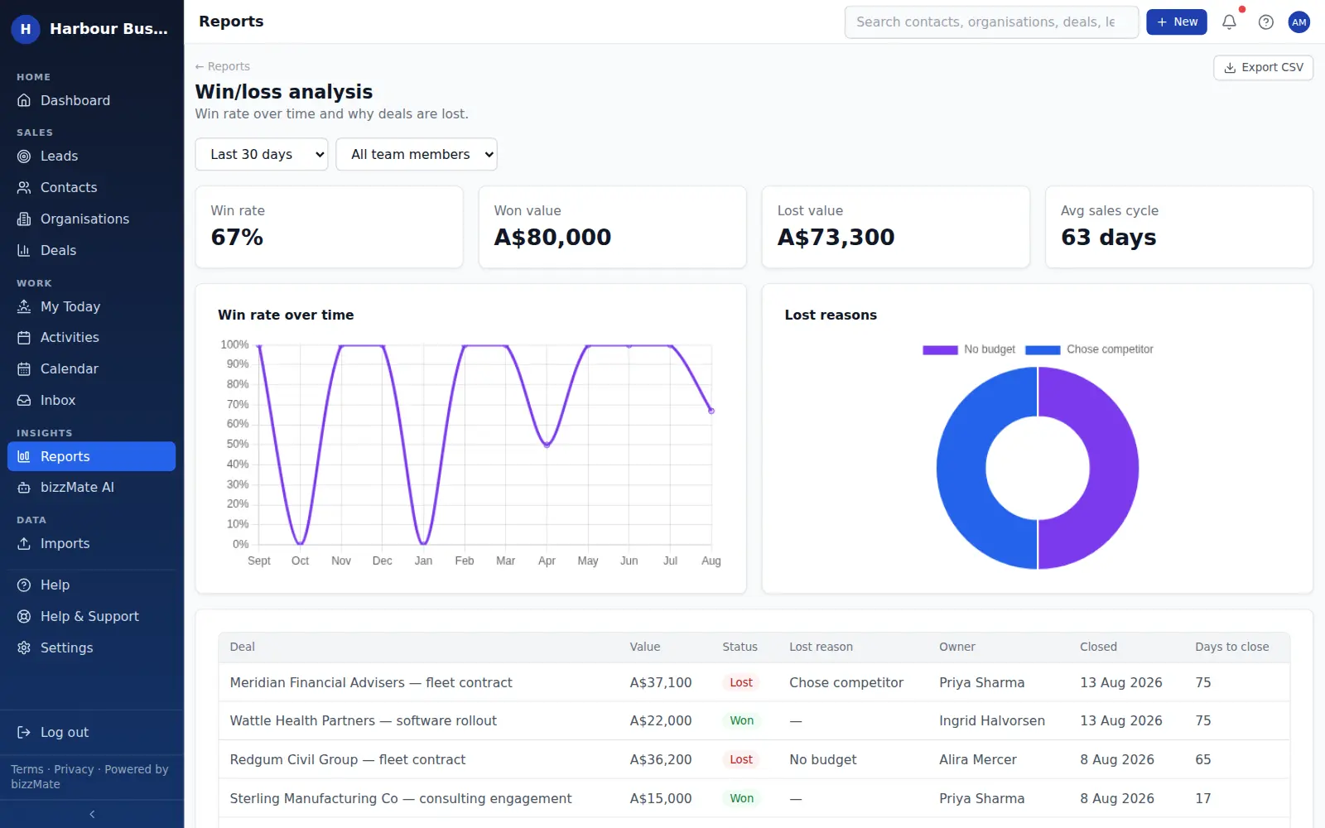
Task: Click the Inbox tray icon
Action: [24, 401]
